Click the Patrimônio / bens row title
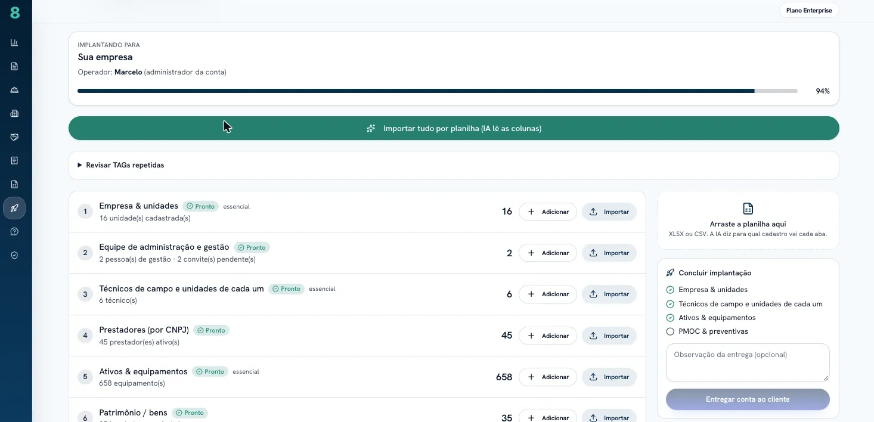This screenshot has height=422, width=874. [x=134, y=412]
